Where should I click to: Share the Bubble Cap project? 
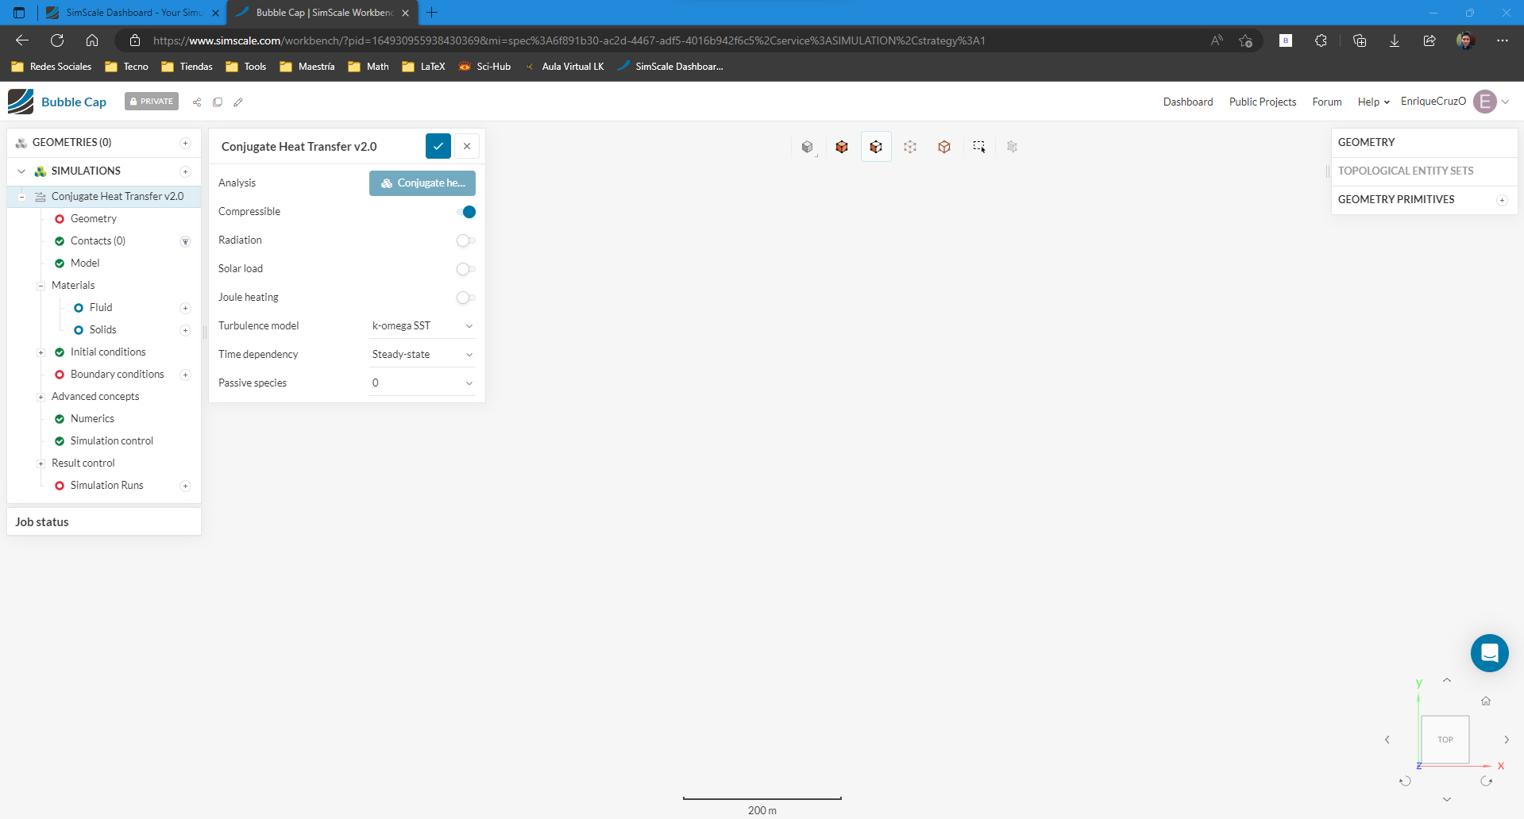pyautogui.click(x=197, y=102)
